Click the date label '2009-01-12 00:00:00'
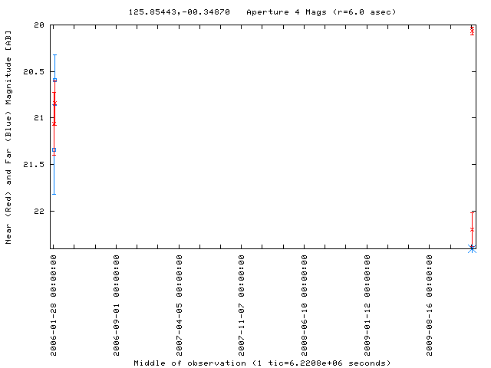491x368 pixels. [367, 305]
